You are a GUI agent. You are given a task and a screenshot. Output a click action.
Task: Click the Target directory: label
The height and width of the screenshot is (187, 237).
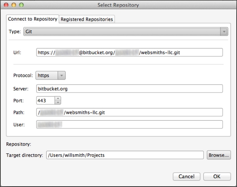[x=24, y=155]
